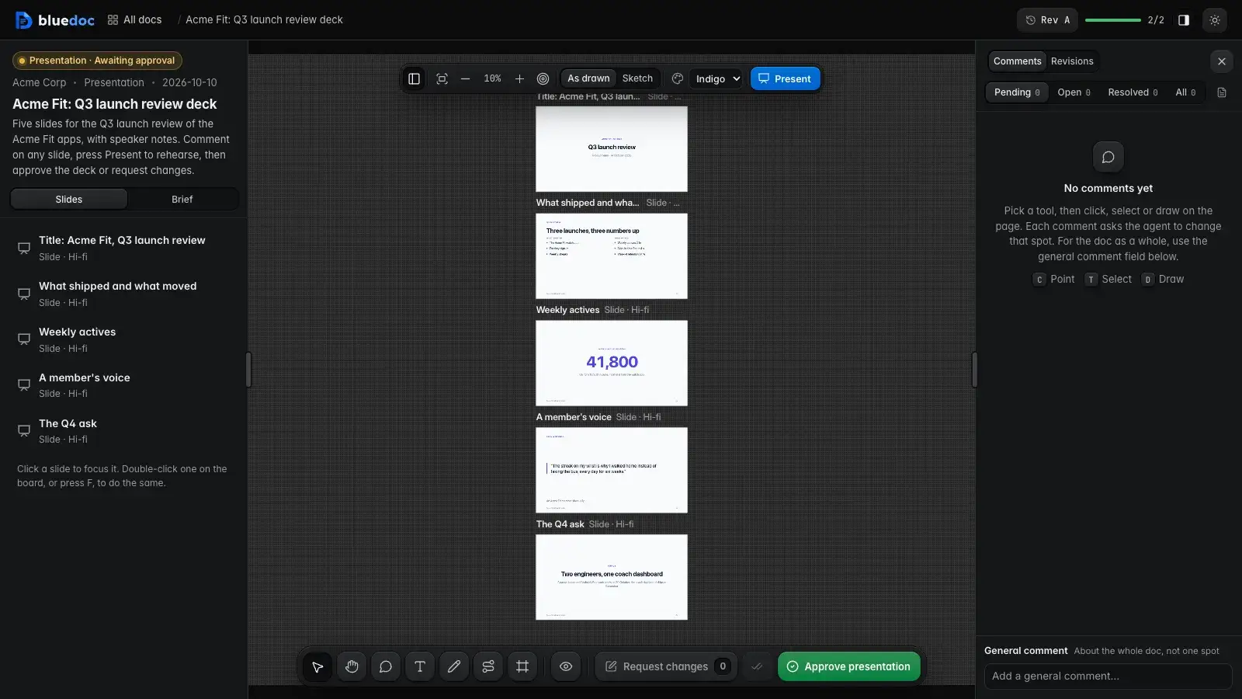
Task: Zoom out with the minus icon
Action: [465, 78]
